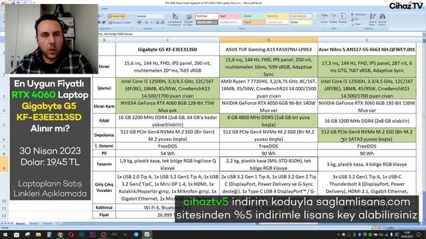Select the 'RAM' row label cell
426x239 pixels.
point(104,121)
